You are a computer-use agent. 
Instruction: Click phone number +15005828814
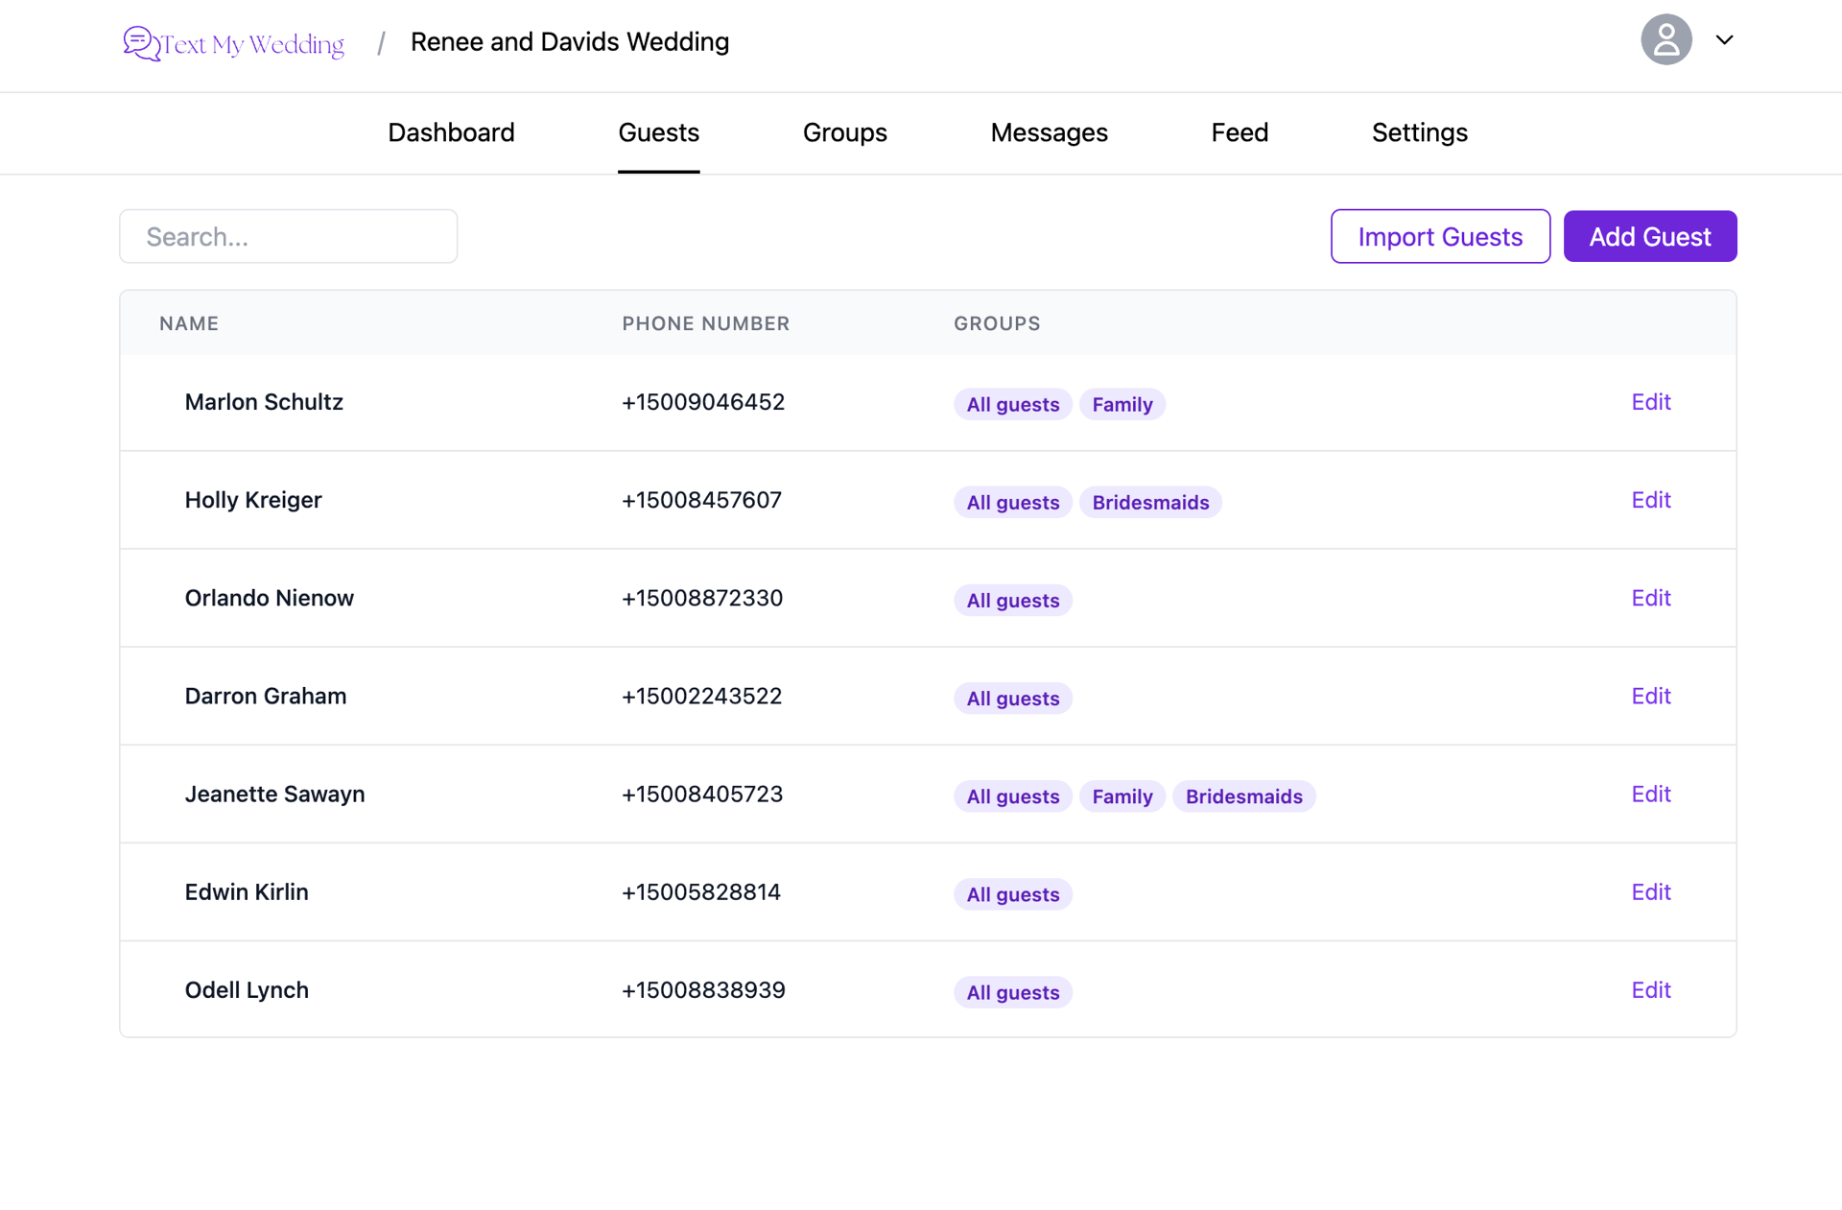701,891
